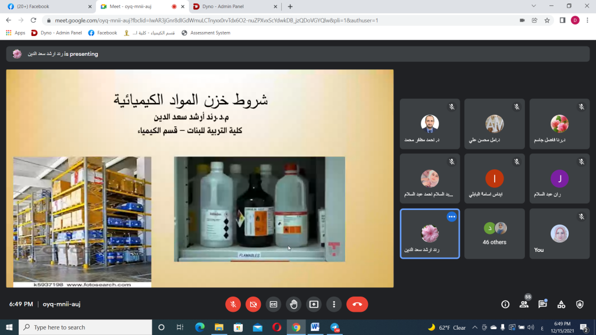Viewport: 596px width, 335px height.
Task: Click the Present now screen-share icon
Action: 314,304
